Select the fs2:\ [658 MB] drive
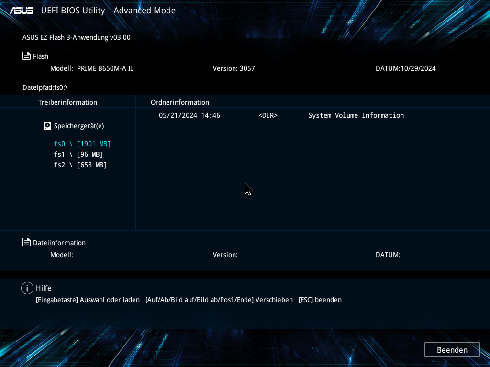The height and width of the screenshot is (367, 490). pyautogui.click(x=80, y=165)
